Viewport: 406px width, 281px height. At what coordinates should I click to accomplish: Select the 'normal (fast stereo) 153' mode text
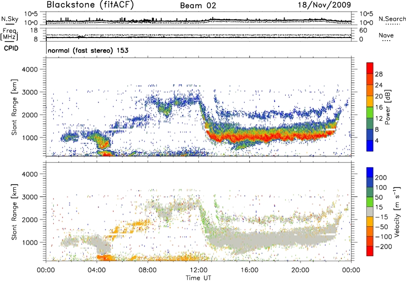(88, 50)
